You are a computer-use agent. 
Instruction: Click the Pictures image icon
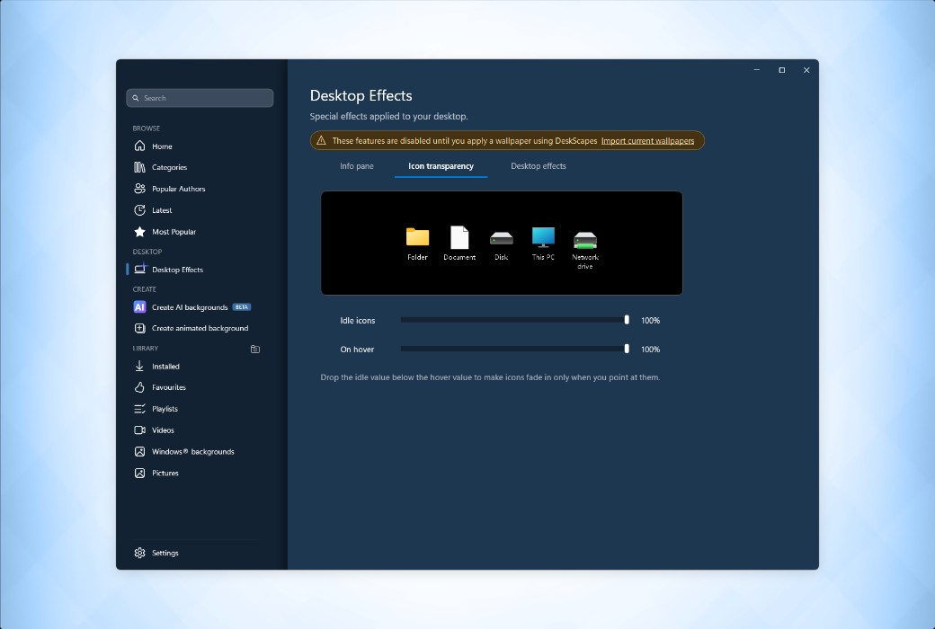pyautogui.click(x=139, y=474)
